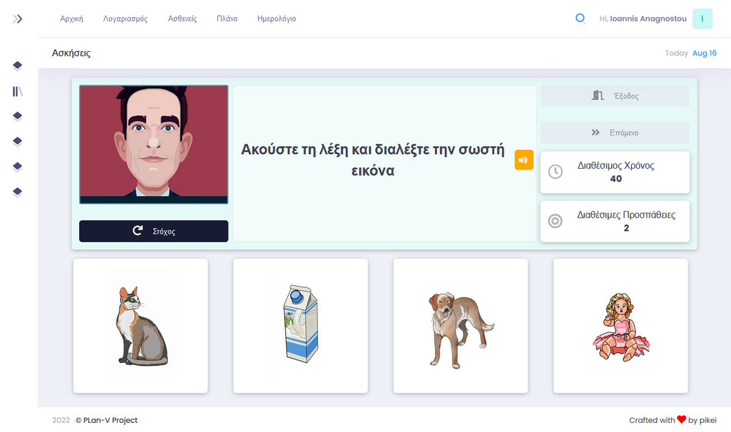Choose the dog picture card
Image resolution: width=731 pixels, height=432 pixels.
461,326
